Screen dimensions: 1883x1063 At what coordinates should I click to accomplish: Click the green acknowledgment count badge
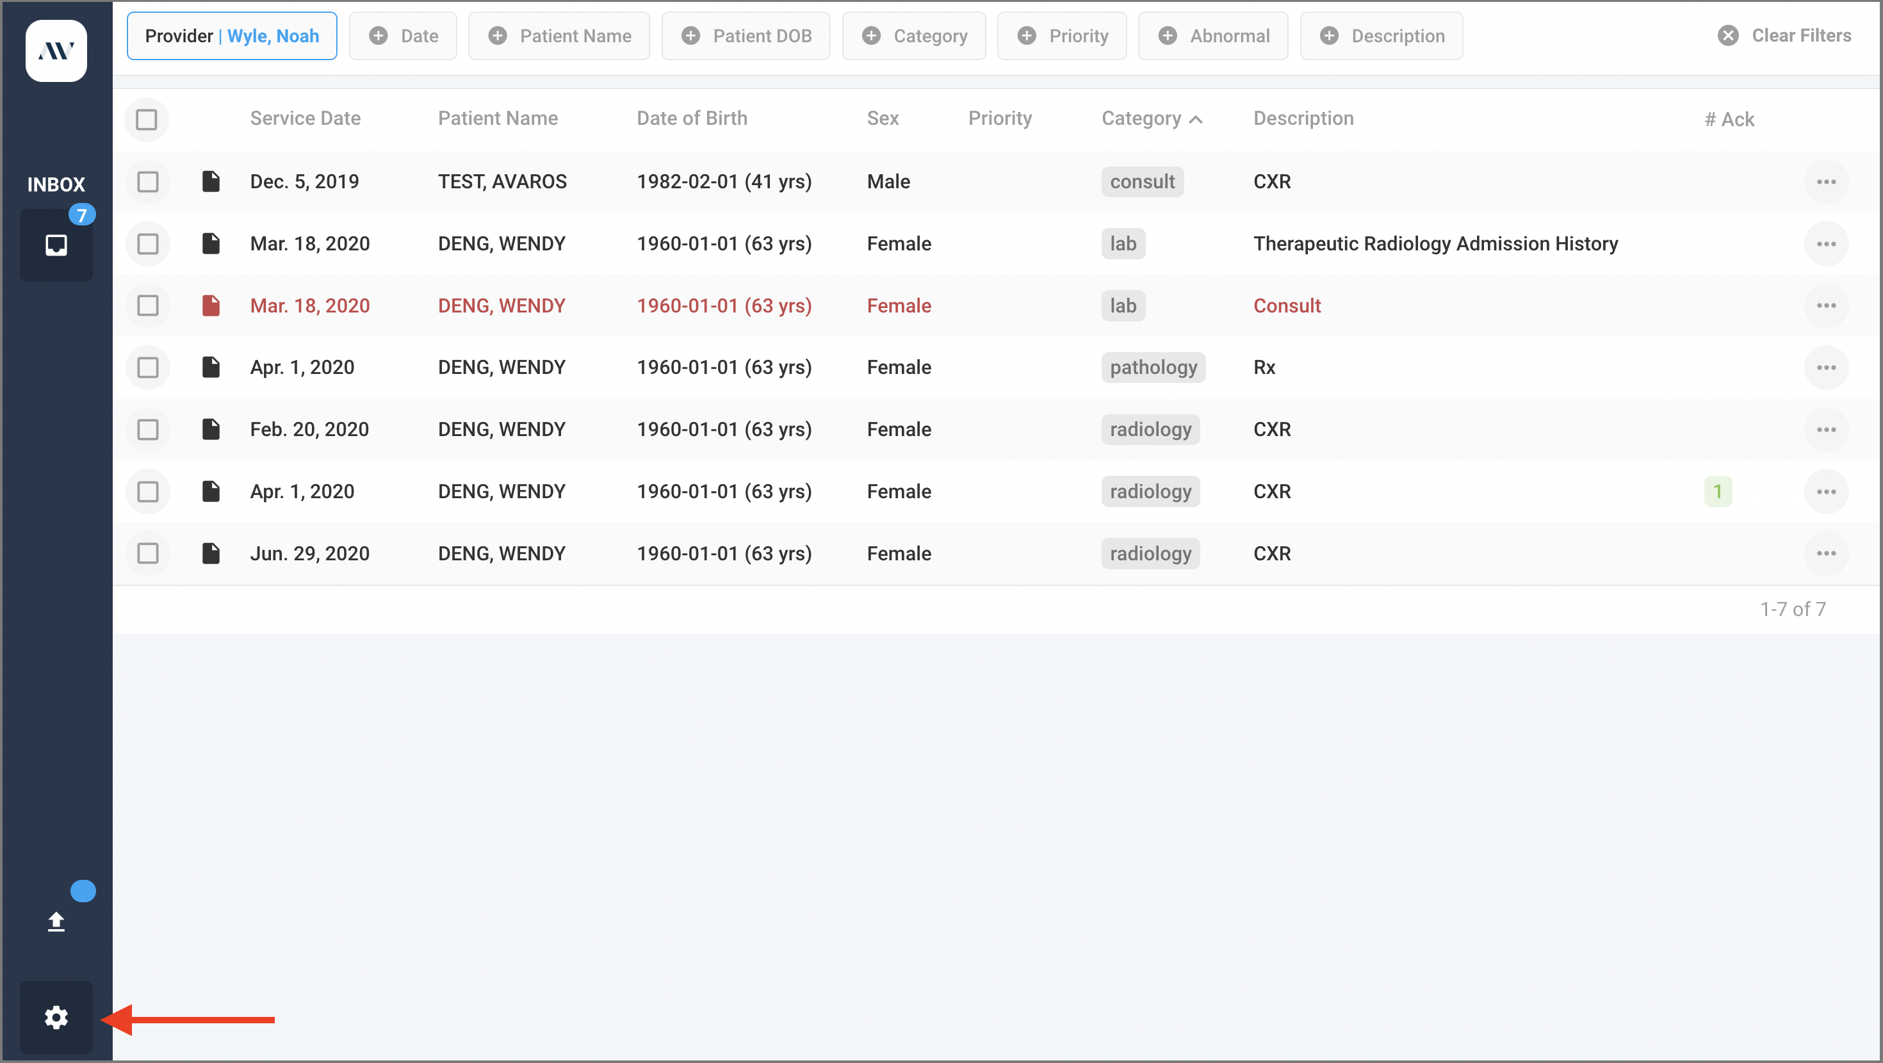coord(1718,491)
